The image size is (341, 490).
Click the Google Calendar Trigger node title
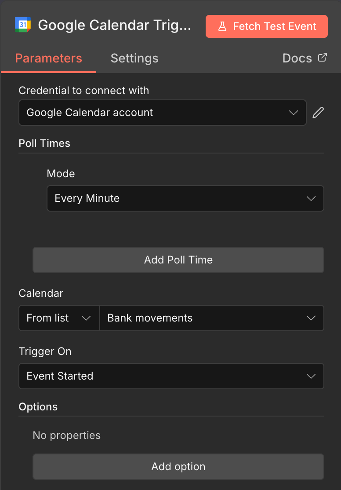[x=114, y=26]
